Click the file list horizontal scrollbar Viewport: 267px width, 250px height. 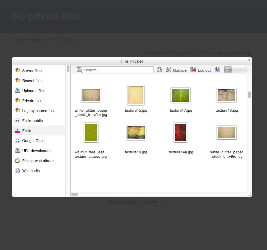pyautogui.click(x=74, y=194)
